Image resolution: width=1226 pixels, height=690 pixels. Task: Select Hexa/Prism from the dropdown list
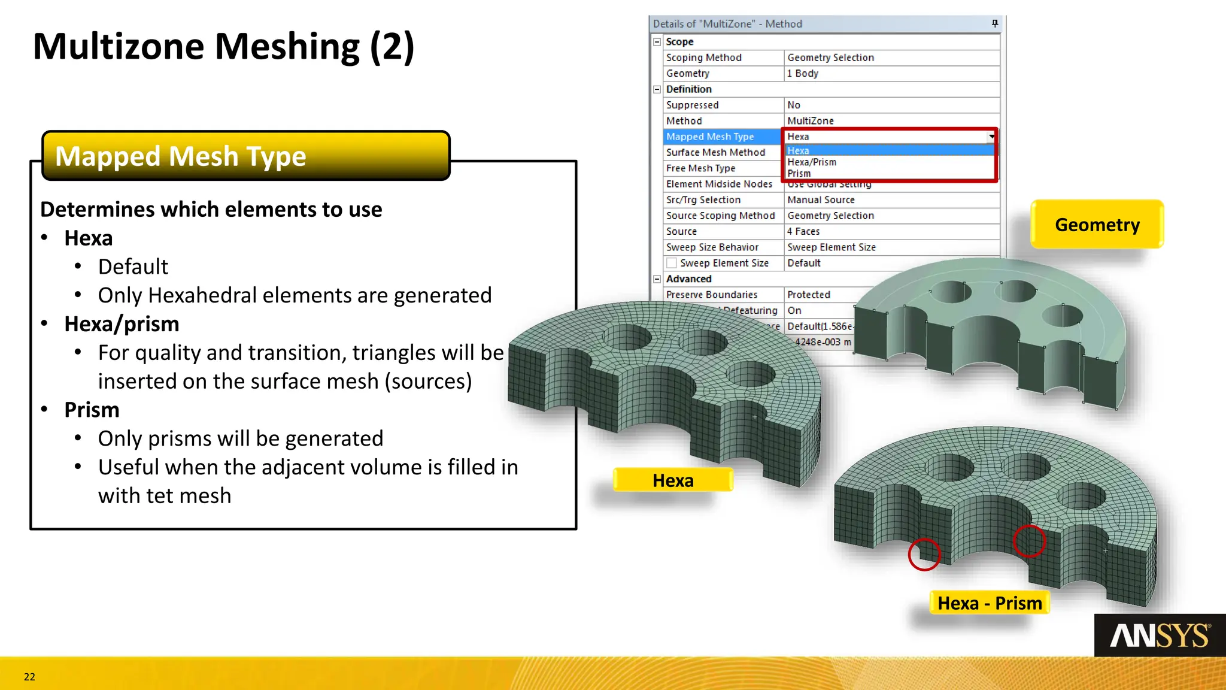[812, 162]
